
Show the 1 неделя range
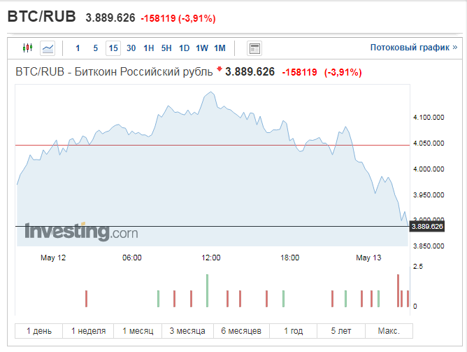coord(89,331)
